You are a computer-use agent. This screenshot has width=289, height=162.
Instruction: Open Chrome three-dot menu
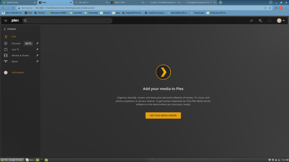tap(286, 8)
